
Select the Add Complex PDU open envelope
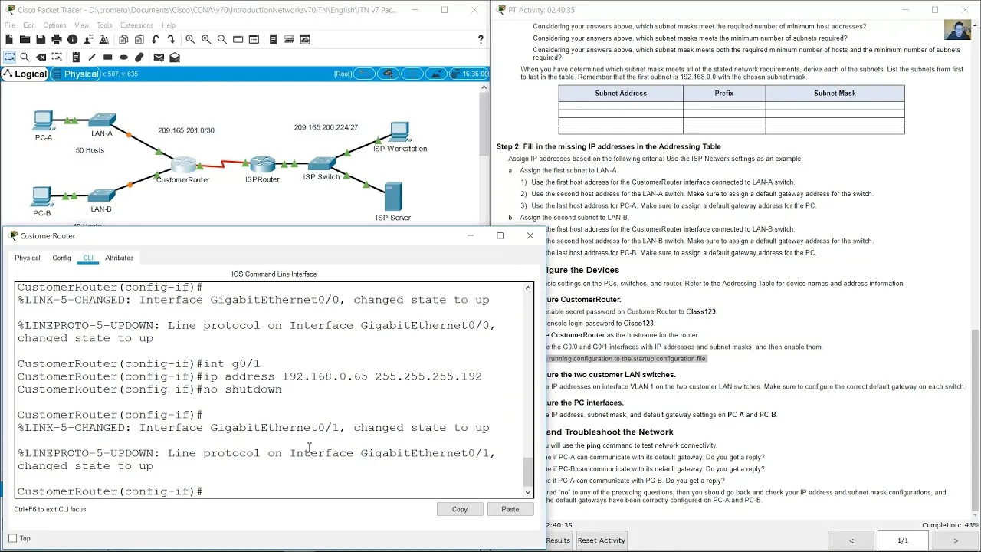click(x=175, y=57)
